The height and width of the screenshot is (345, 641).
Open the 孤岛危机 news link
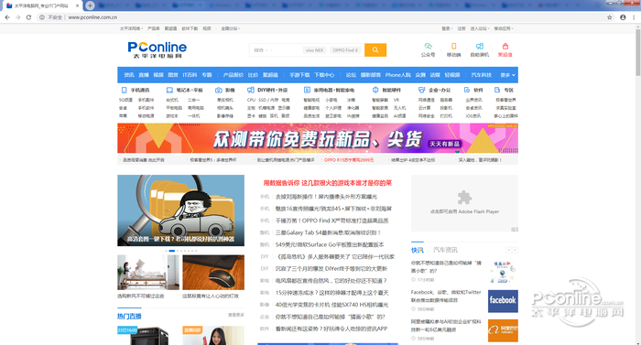tap(336, 257)
